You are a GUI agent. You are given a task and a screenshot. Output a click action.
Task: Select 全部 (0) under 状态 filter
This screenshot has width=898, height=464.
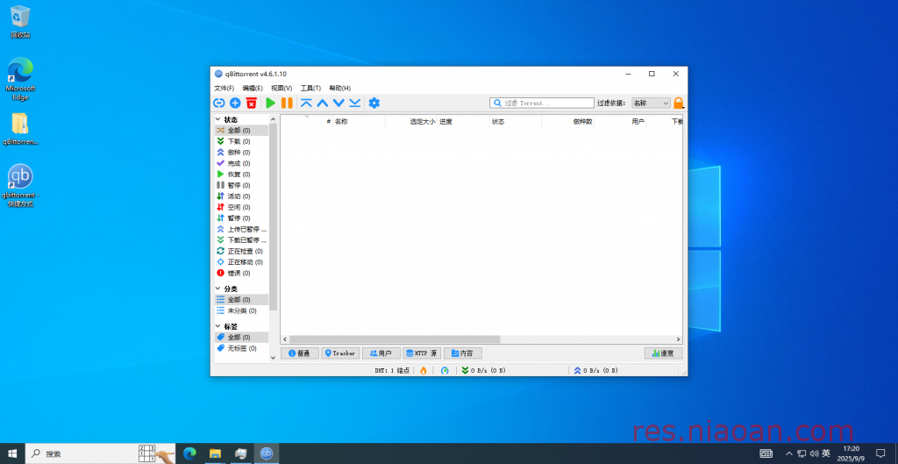point(241,131)
